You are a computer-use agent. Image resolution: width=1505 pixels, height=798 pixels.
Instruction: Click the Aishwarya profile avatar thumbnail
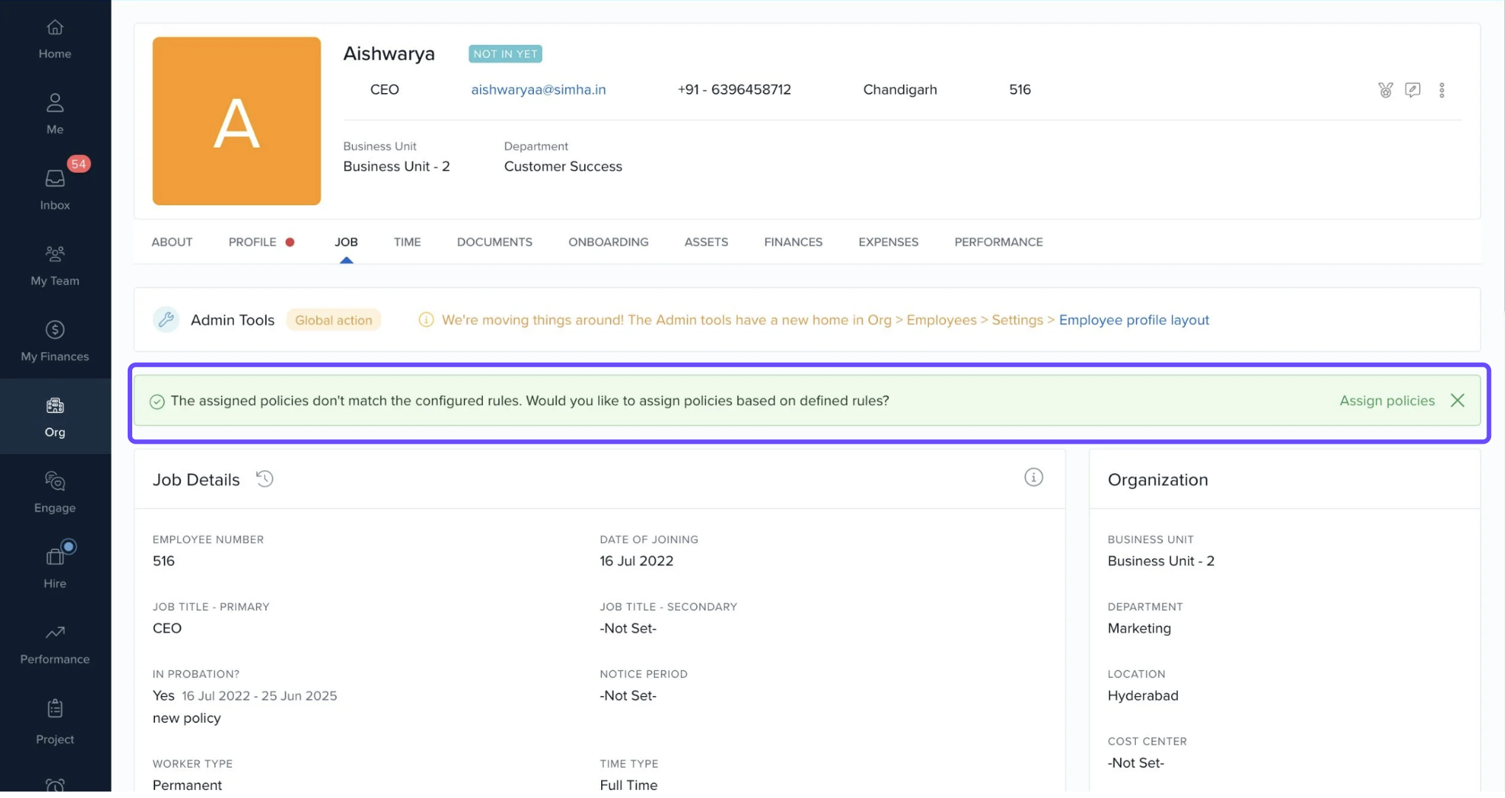point(236,121)
